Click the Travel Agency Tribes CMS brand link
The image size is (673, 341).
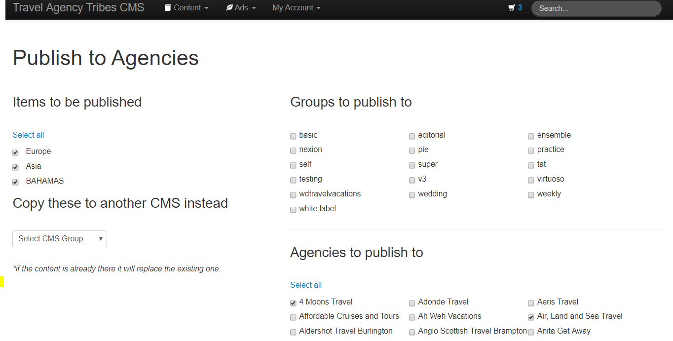(78, 7)
